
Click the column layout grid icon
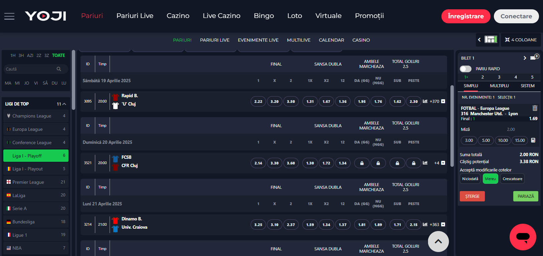(491, 40)
